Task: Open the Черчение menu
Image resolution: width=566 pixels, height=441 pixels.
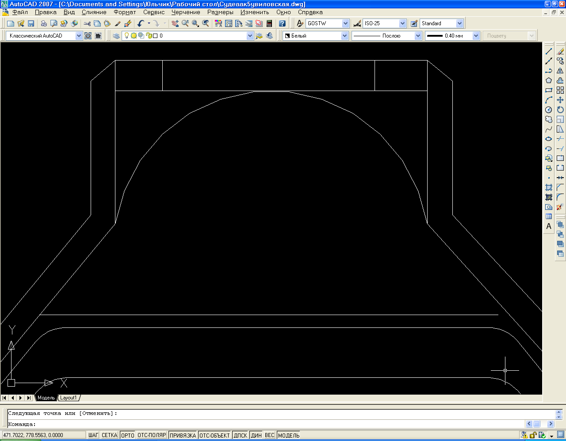Action: tap(186, 12)
